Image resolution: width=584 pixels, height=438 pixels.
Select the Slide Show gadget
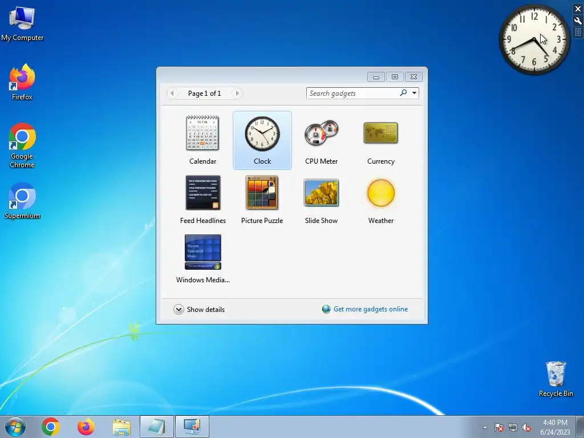pyautogui.click(x=321, y=200)
